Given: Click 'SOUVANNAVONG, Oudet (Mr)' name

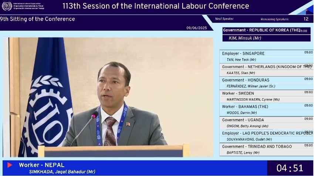Looking at the screenshot, I should 249,139.
